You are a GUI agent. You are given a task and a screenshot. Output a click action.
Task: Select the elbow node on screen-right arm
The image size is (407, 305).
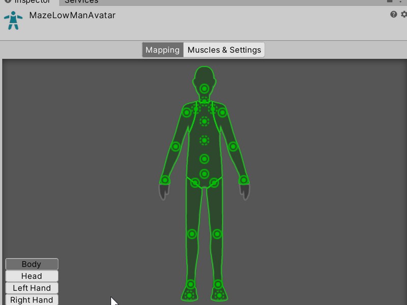click(233, 146)
